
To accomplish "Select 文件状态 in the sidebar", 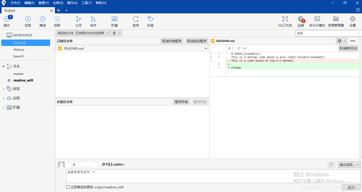I will tap(26, 43).
